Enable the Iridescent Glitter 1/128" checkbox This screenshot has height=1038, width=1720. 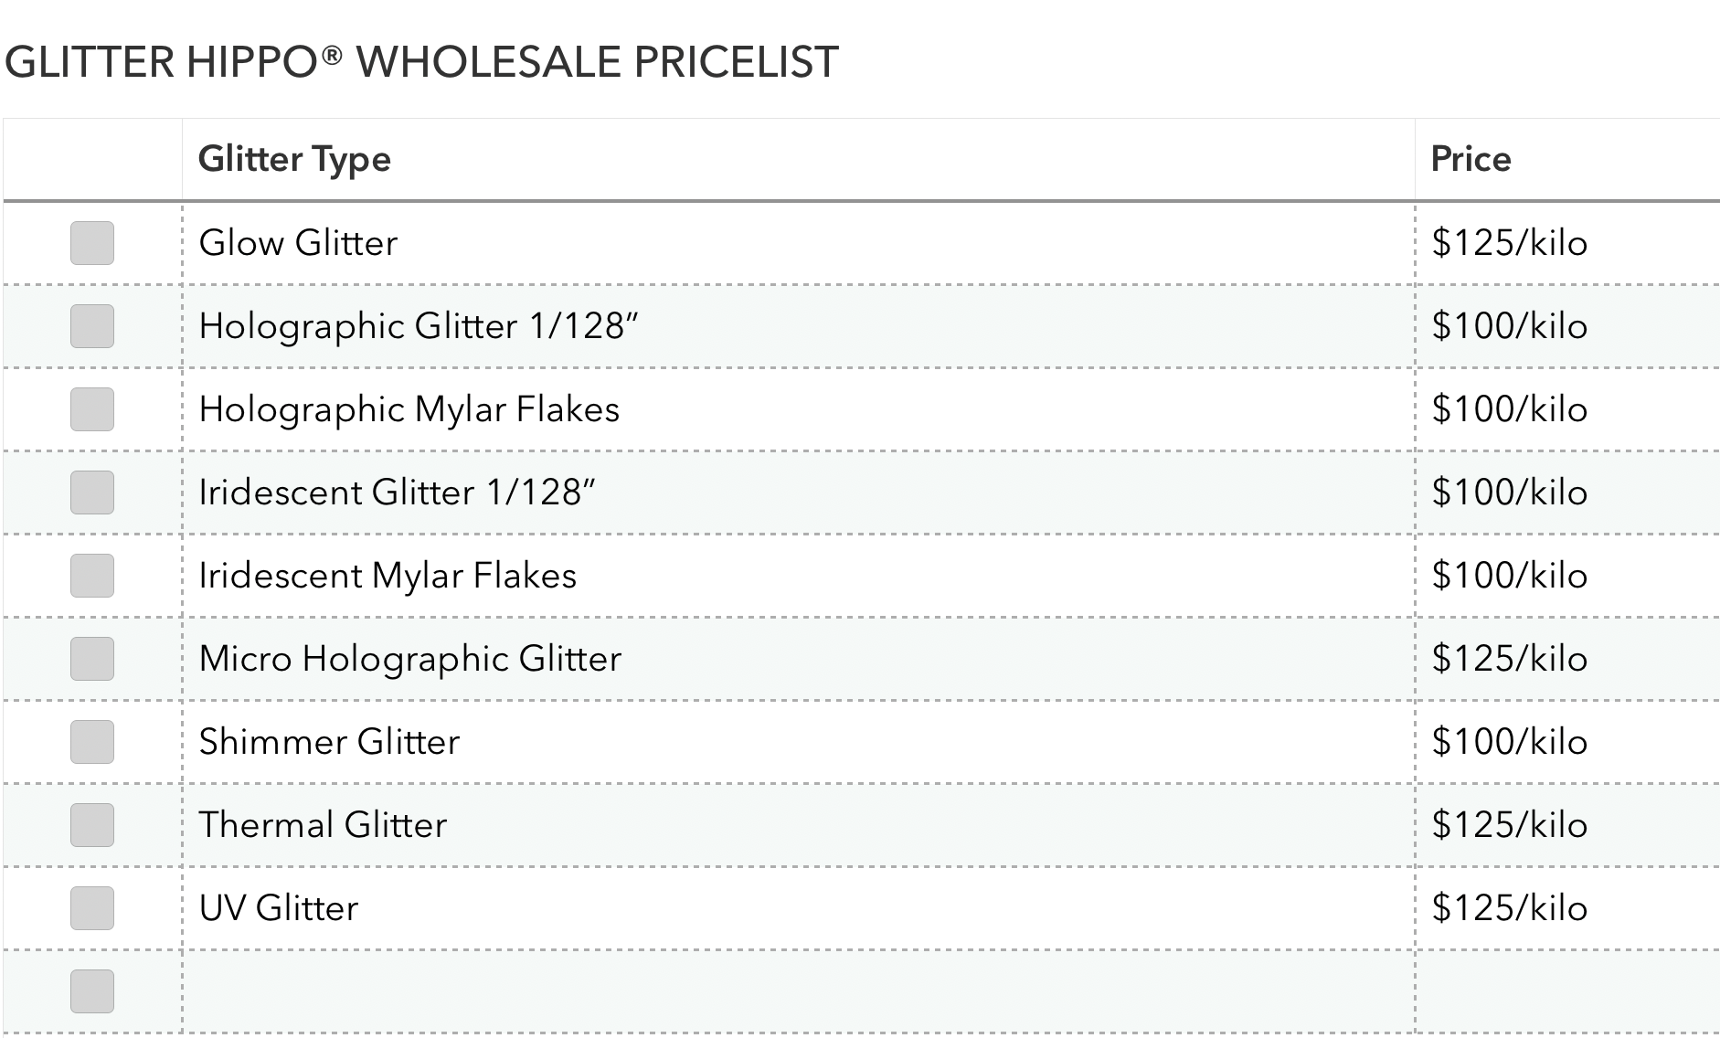point(92,493)
